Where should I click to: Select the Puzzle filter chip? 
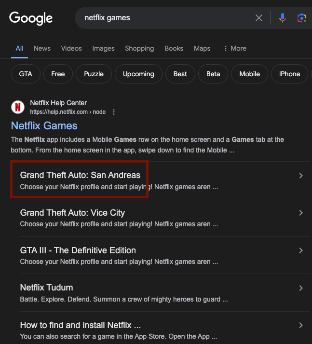coord(94,74)
